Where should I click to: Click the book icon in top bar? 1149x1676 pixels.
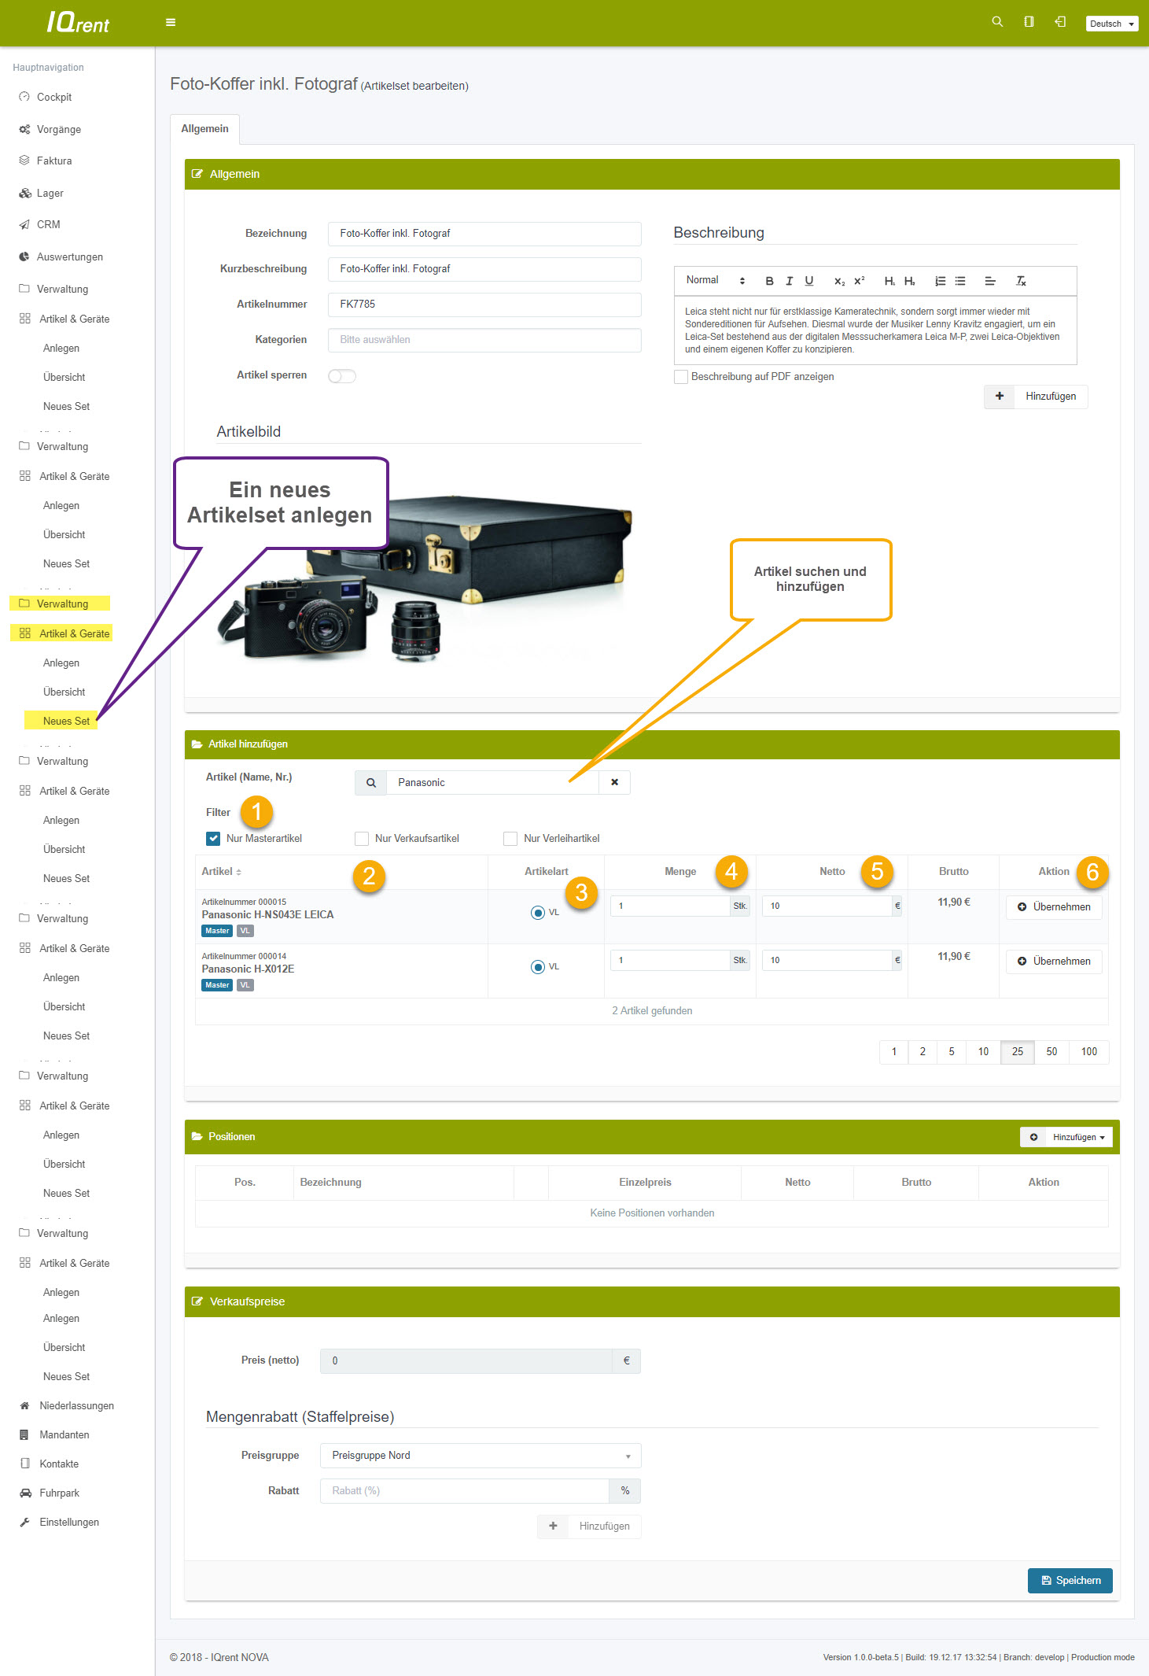1029,22
